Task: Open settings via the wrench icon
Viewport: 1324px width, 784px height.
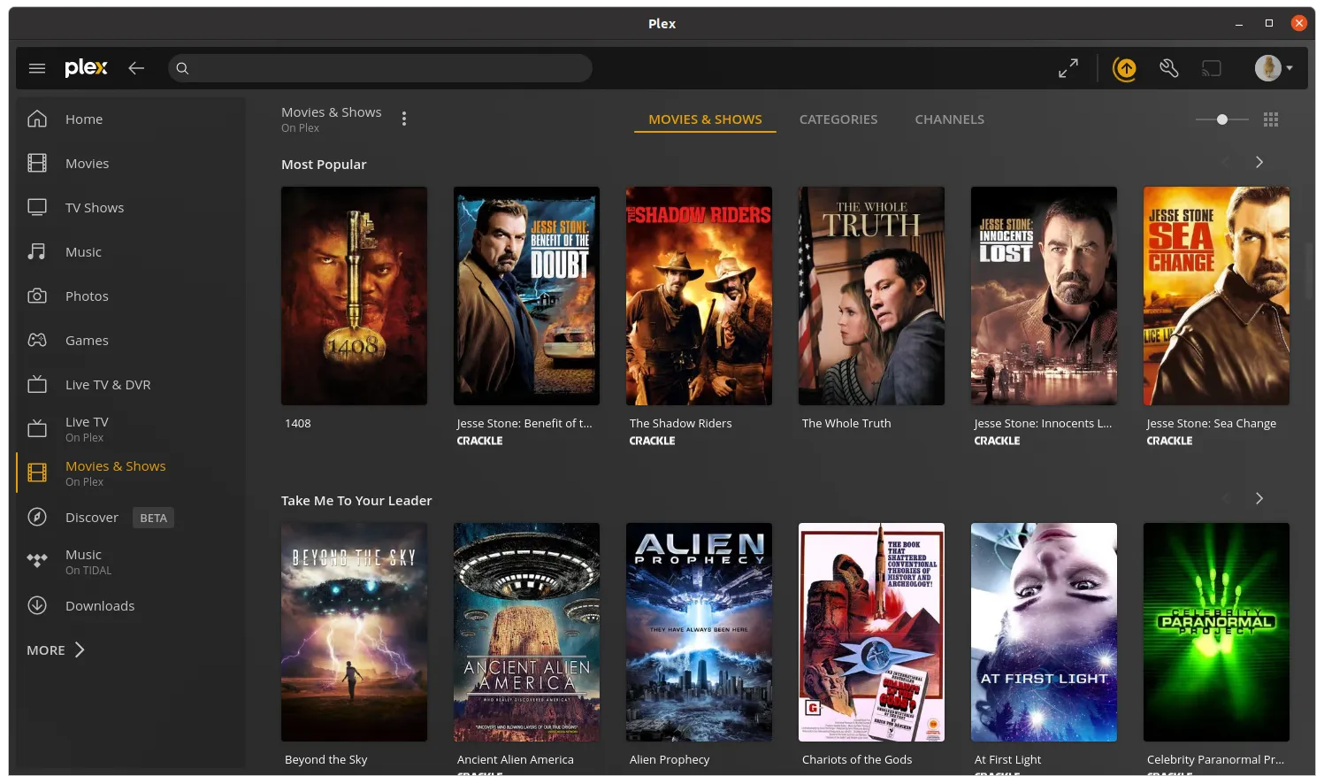Action: 1169,68
